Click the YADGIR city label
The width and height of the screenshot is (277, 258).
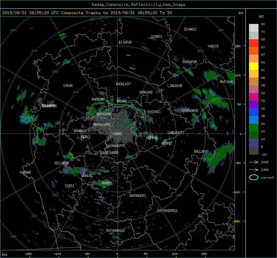point(213,46)
